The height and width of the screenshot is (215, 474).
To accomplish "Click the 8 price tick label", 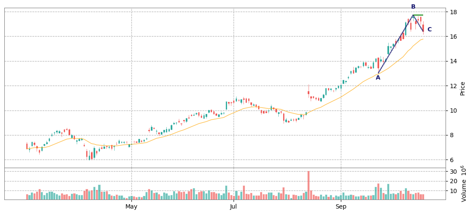I will (x=451, y=135).
